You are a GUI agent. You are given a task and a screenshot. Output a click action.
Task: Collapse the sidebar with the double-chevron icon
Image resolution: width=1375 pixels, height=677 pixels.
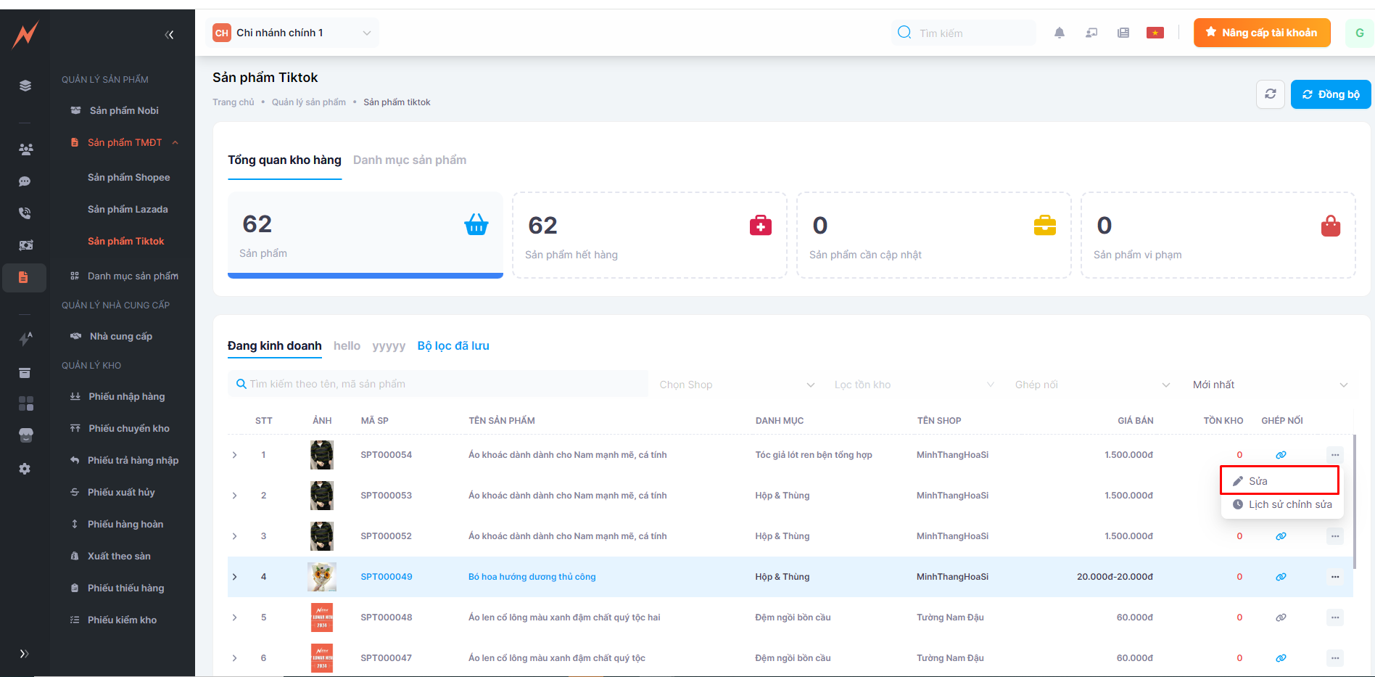click(x=169, y=35)
